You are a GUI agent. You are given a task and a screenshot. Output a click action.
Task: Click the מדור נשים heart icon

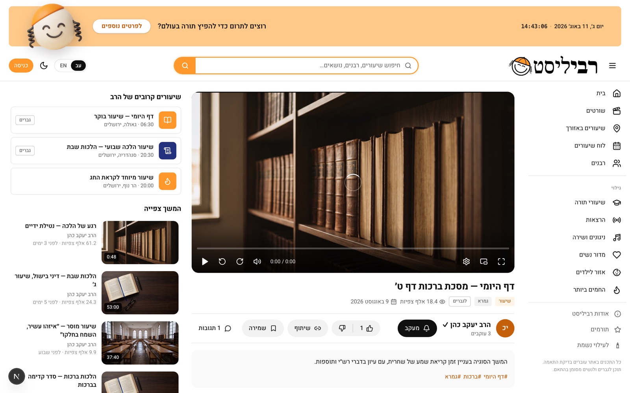pyautogui.click(x=617, y=255)
